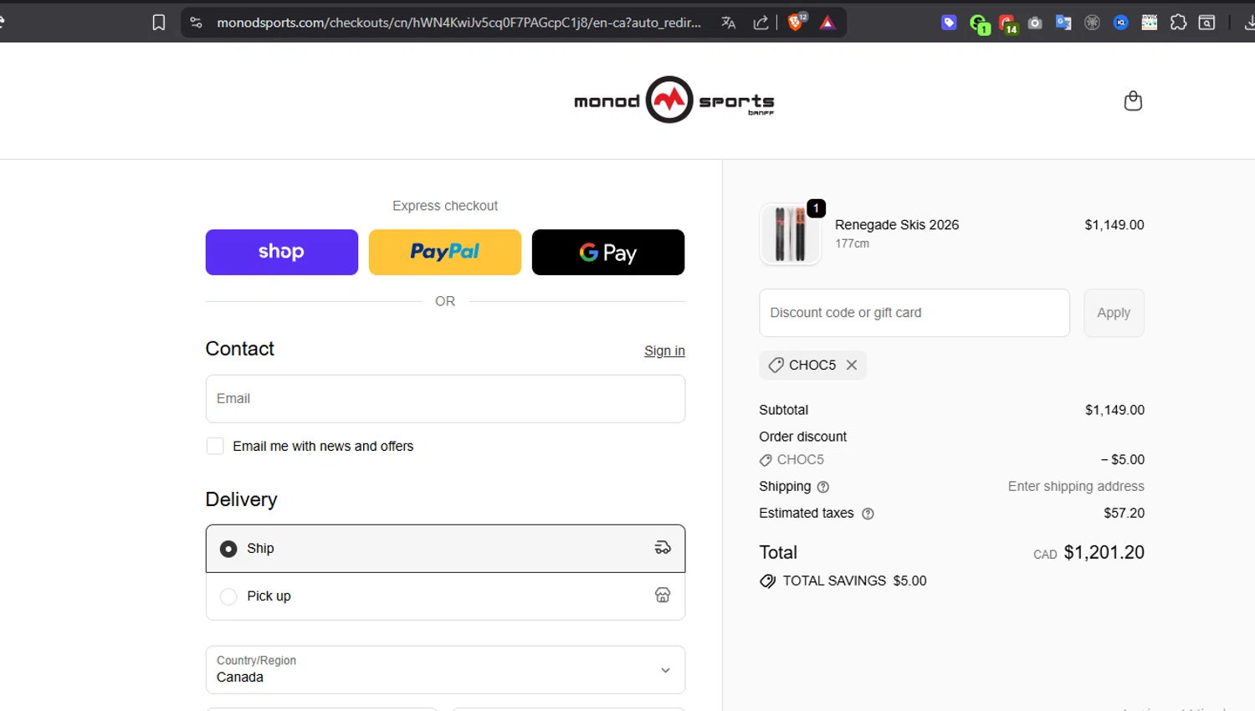Image resolution: width=1255 pixels, height=711 pixels.
Task: Open the Google Translate extension icon
Action: tap(1063, 23)
